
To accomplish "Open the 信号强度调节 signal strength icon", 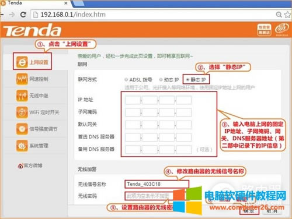I will point(22,129).
